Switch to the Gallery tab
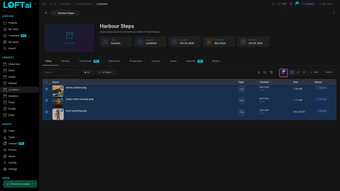 [x=66, y=61]
